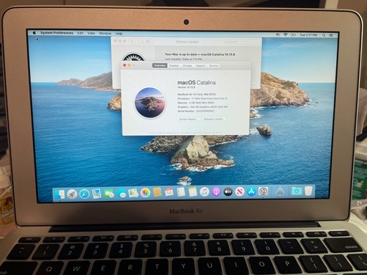The height and width of the screenshot is (275, 367).
Task: Open Notification Center icon in menu bar
Action: coord(331,35)
